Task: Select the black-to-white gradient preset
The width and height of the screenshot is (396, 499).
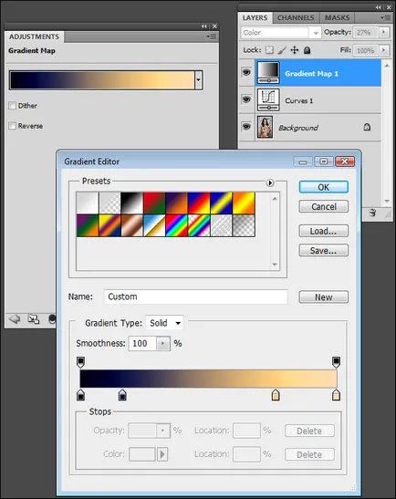Action: 132,203
